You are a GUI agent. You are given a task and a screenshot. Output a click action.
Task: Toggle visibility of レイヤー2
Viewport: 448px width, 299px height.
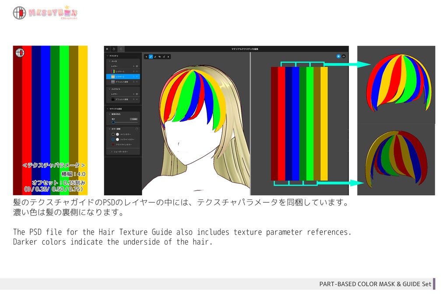(137, 77)
